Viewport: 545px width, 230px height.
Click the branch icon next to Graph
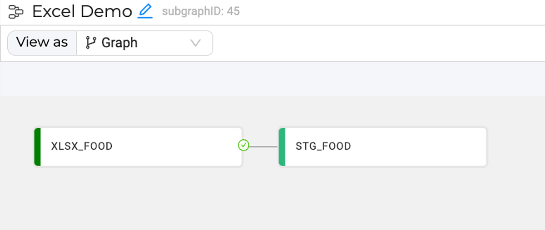[x=91, y=43]
